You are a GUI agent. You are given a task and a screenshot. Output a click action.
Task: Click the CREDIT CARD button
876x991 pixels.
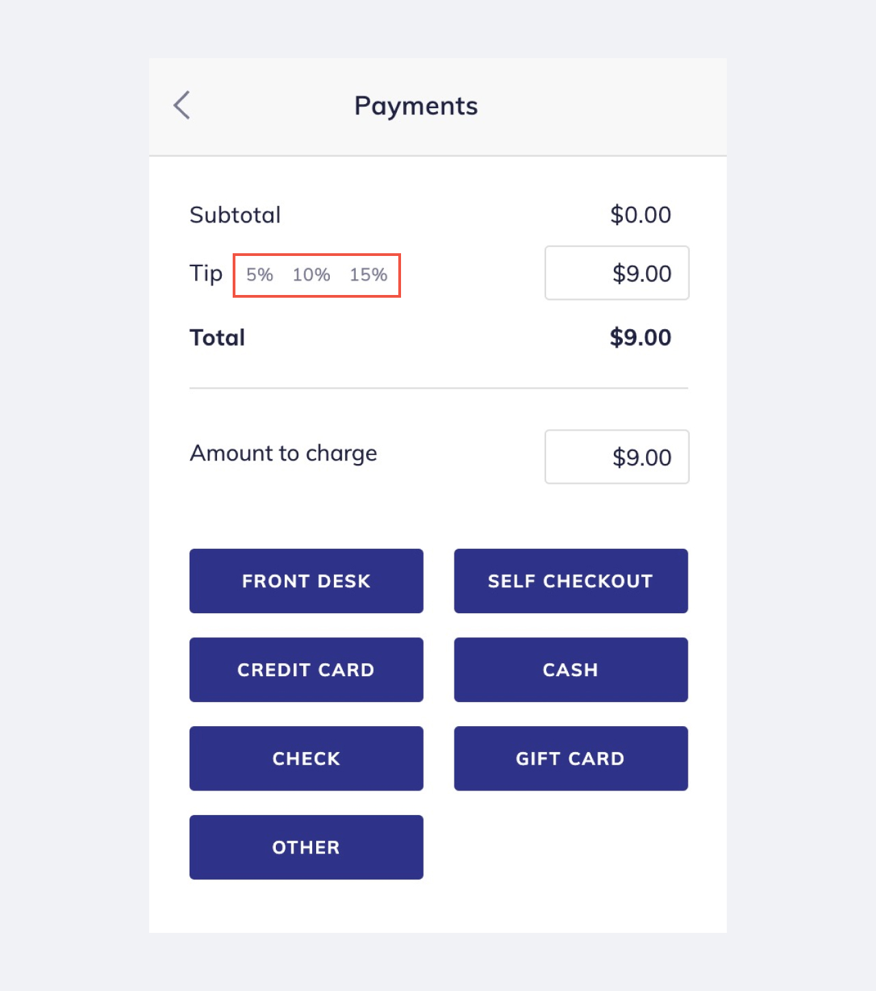tap(306, 669)
